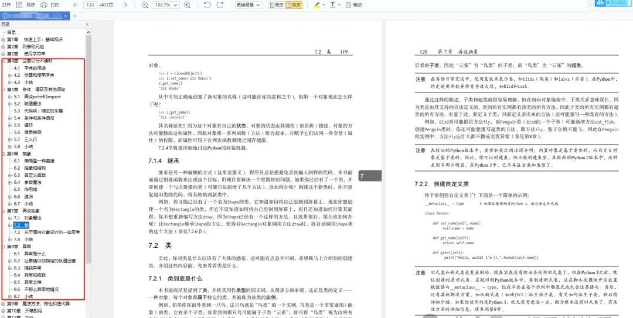Switch to single page (单页) view
The width and height of the screenshot is (633, 318).
[276, 5]
